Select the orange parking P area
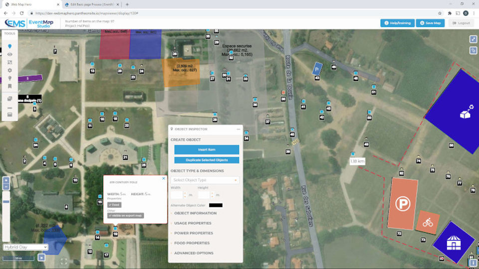479x269 pixels. pyautogui.click(x=403, y=204)
